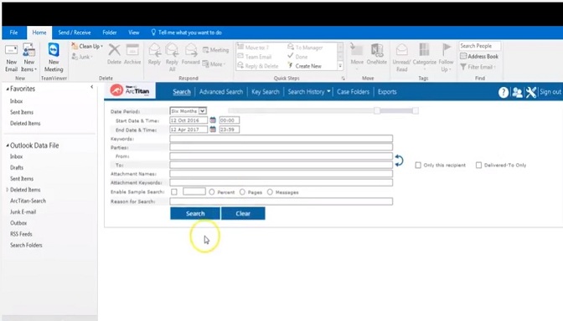Enable Delivered-To Only checkbox

[478, 166]
